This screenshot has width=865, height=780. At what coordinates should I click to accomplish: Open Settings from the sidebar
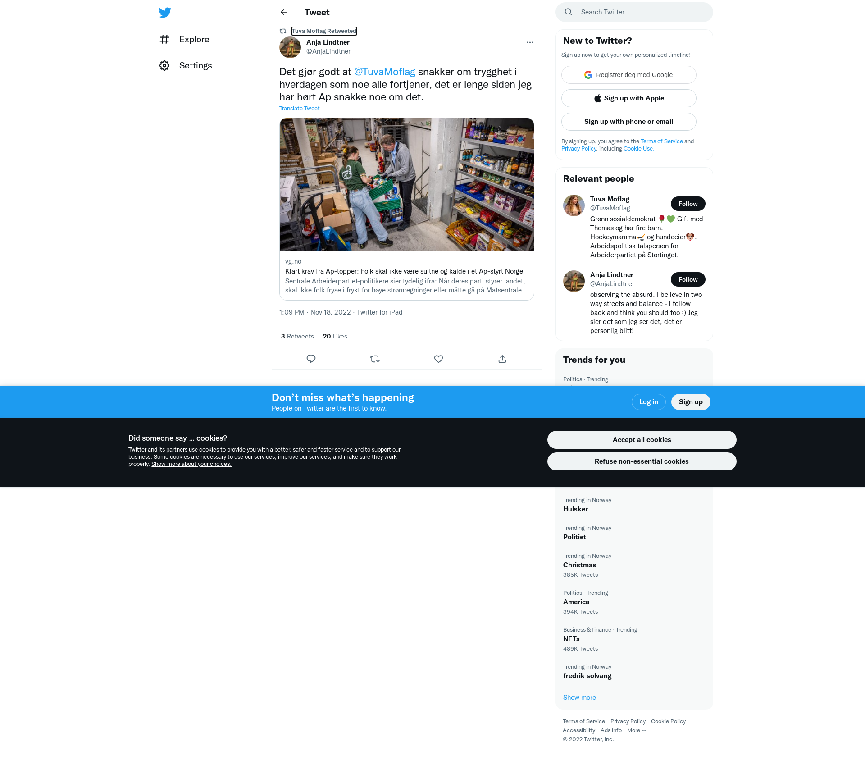pos(186,65)
